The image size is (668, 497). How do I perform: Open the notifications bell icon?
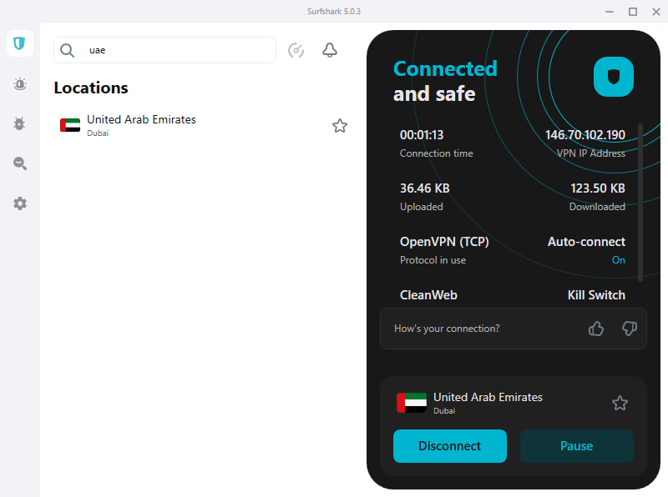pyautogui.click(x=329, y=50)
